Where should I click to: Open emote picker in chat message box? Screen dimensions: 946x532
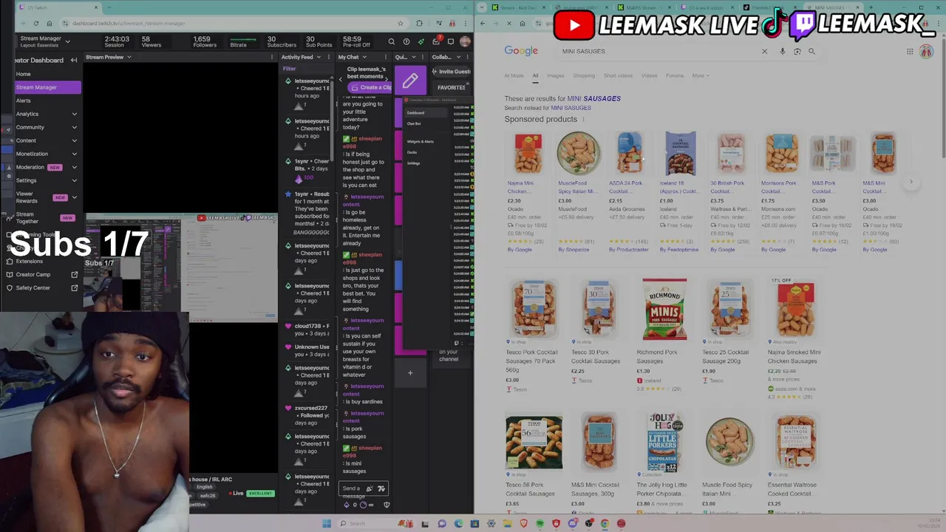coord(381,488)
